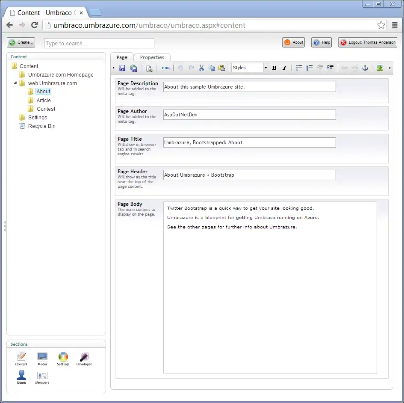Click the Copy icon in toolbar
Screen dimensions: 404x403
tap(212, 68)
